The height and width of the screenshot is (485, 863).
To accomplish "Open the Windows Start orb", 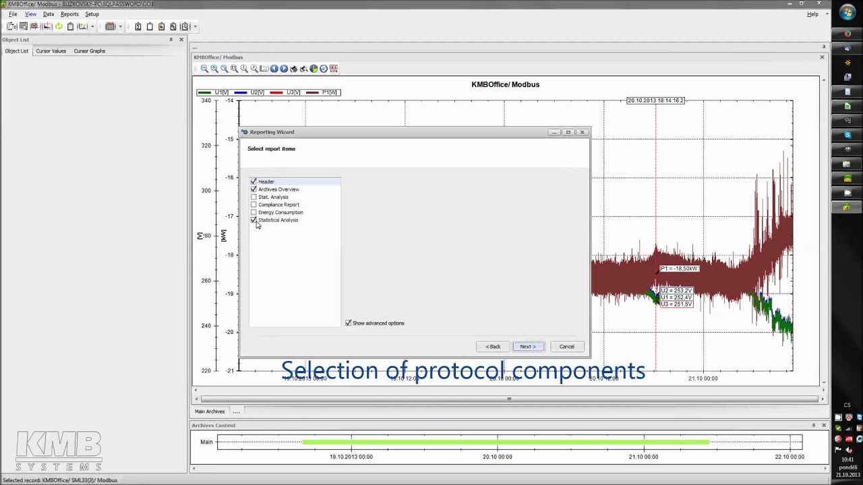I will tap(847, 13).
